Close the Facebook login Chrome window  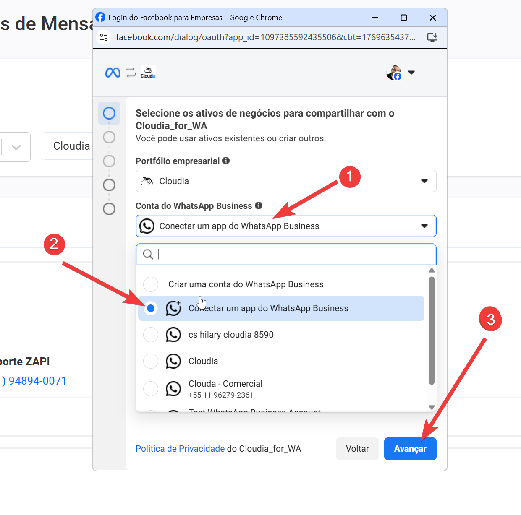pyautogui.click(x=433, y=18)
